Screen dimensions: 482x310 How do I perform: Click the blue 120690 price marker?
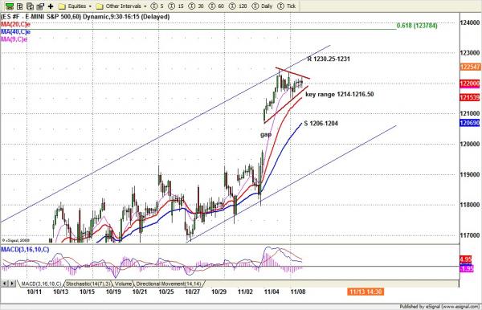pos(470,123)
